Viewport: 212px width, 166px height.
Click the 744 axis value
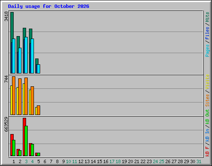point(6,79)
